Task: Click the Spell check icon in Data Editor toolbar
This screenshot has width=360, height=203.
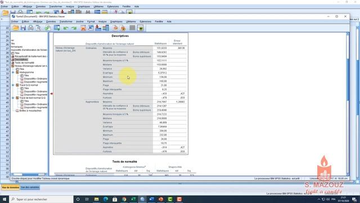Action: click(x=115, y=12)
